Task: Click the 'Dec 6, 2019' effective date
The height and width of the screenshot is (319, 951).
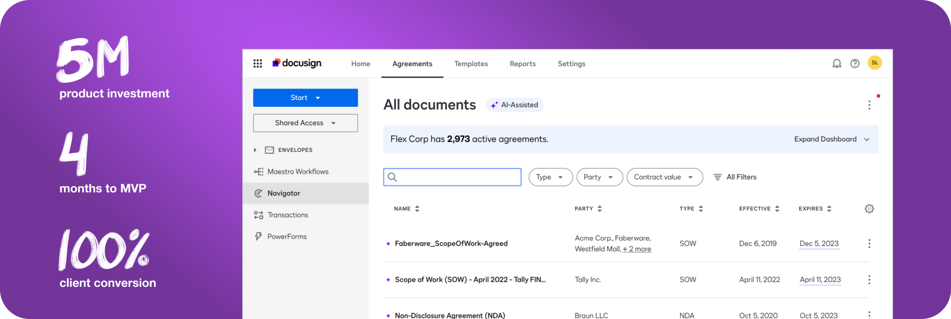Action: (758, 243)
